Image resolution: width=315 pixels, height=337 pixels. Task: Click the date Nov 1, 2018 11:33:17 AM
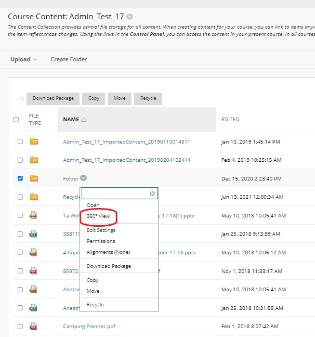click(252, 271)
